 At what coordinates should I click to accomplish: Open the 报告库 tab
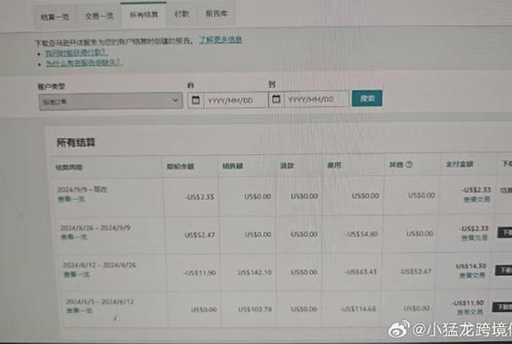(217, 14)
